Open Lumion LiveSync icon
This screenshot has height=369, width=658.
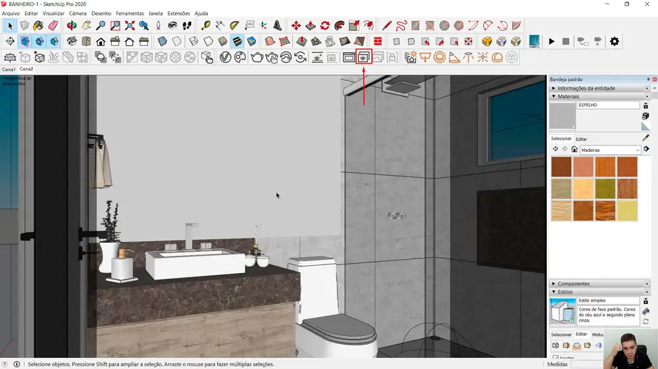point(534,41)
